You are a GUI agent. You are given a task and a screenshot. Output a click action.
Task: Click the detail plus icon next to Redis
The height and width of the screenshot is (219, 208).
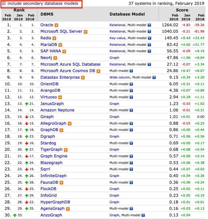pyautogui.click(x=54, y=38)
